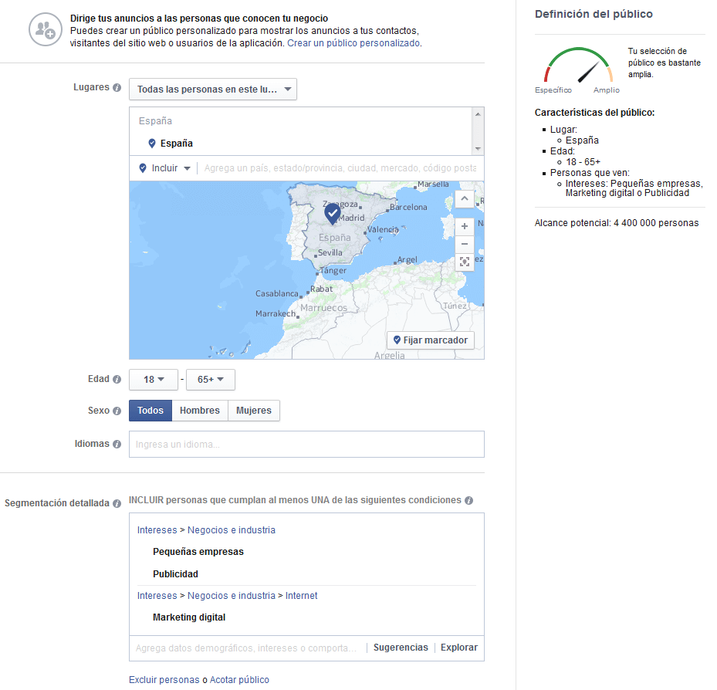The height and width of the screenshot is (690, 717).
Task: Click scrollbar down arrow in locations list
Action: click(478, 149)
